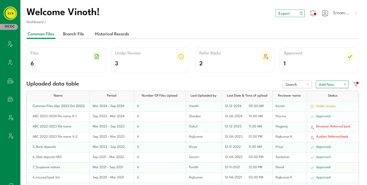Screen dimensions: 367x185
Task: Click the user profile avatar icon
Action: tap(325, 13)
